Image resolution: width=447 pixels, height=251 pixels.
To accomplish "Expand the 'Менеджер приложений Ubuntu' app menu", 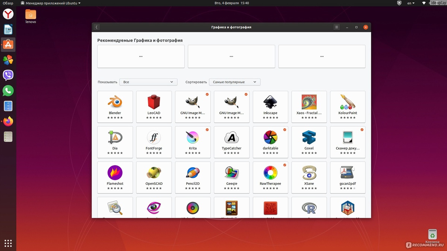I will click(x=50, y=3).
